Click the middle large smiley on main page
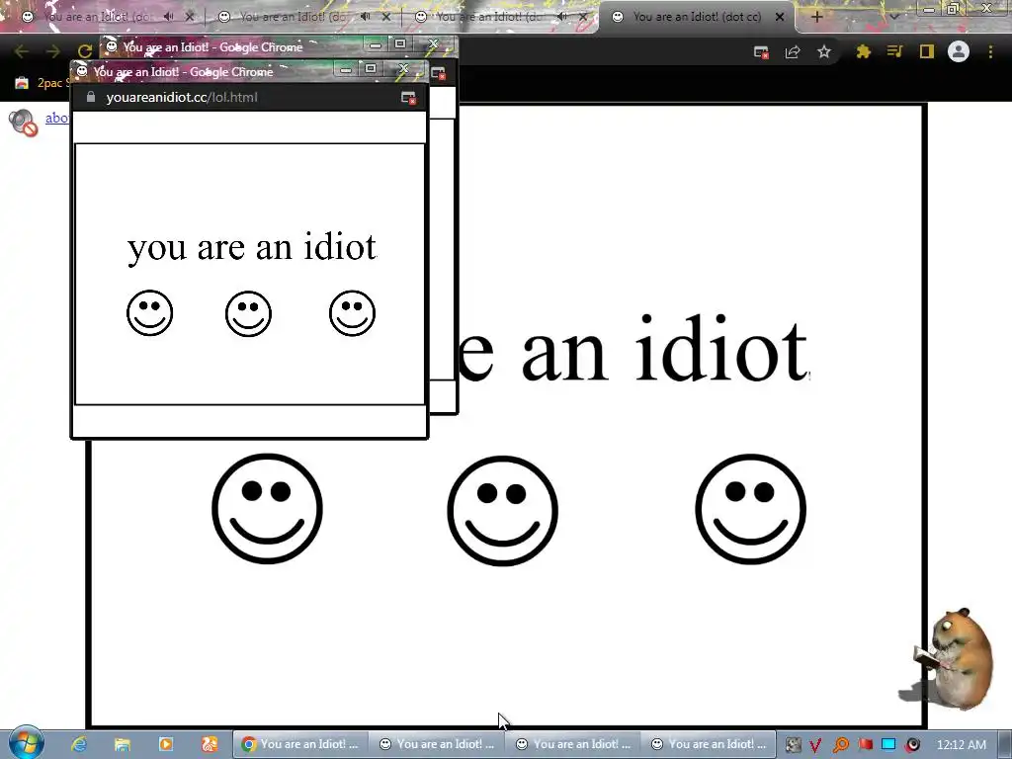 pyautogui.click(x=502, y=511)
